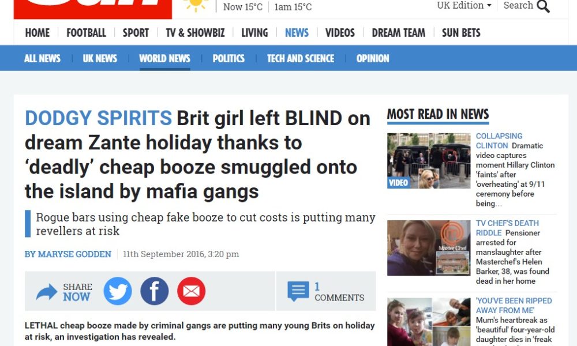
Task: Expand the UK Edition dropdown
Action: 464,6
